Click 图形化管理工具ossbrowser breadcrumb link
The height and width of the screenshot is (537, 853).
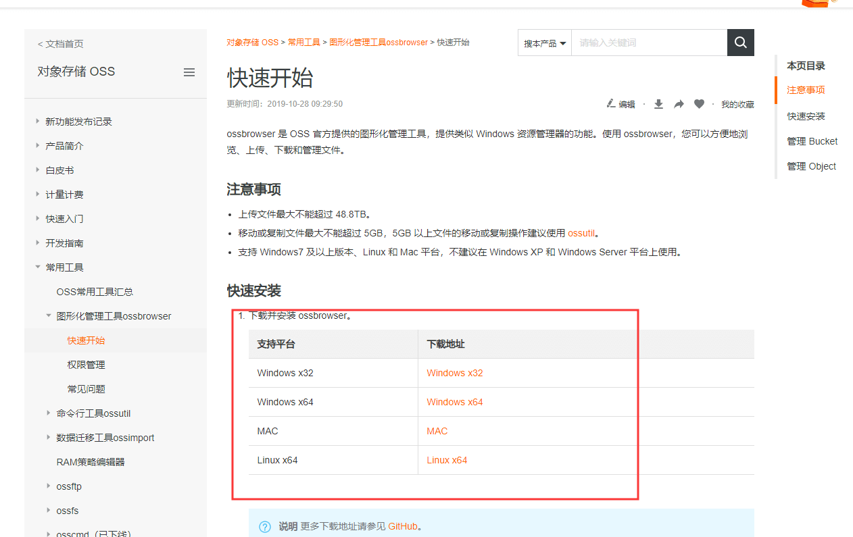(x=379, y=43)
